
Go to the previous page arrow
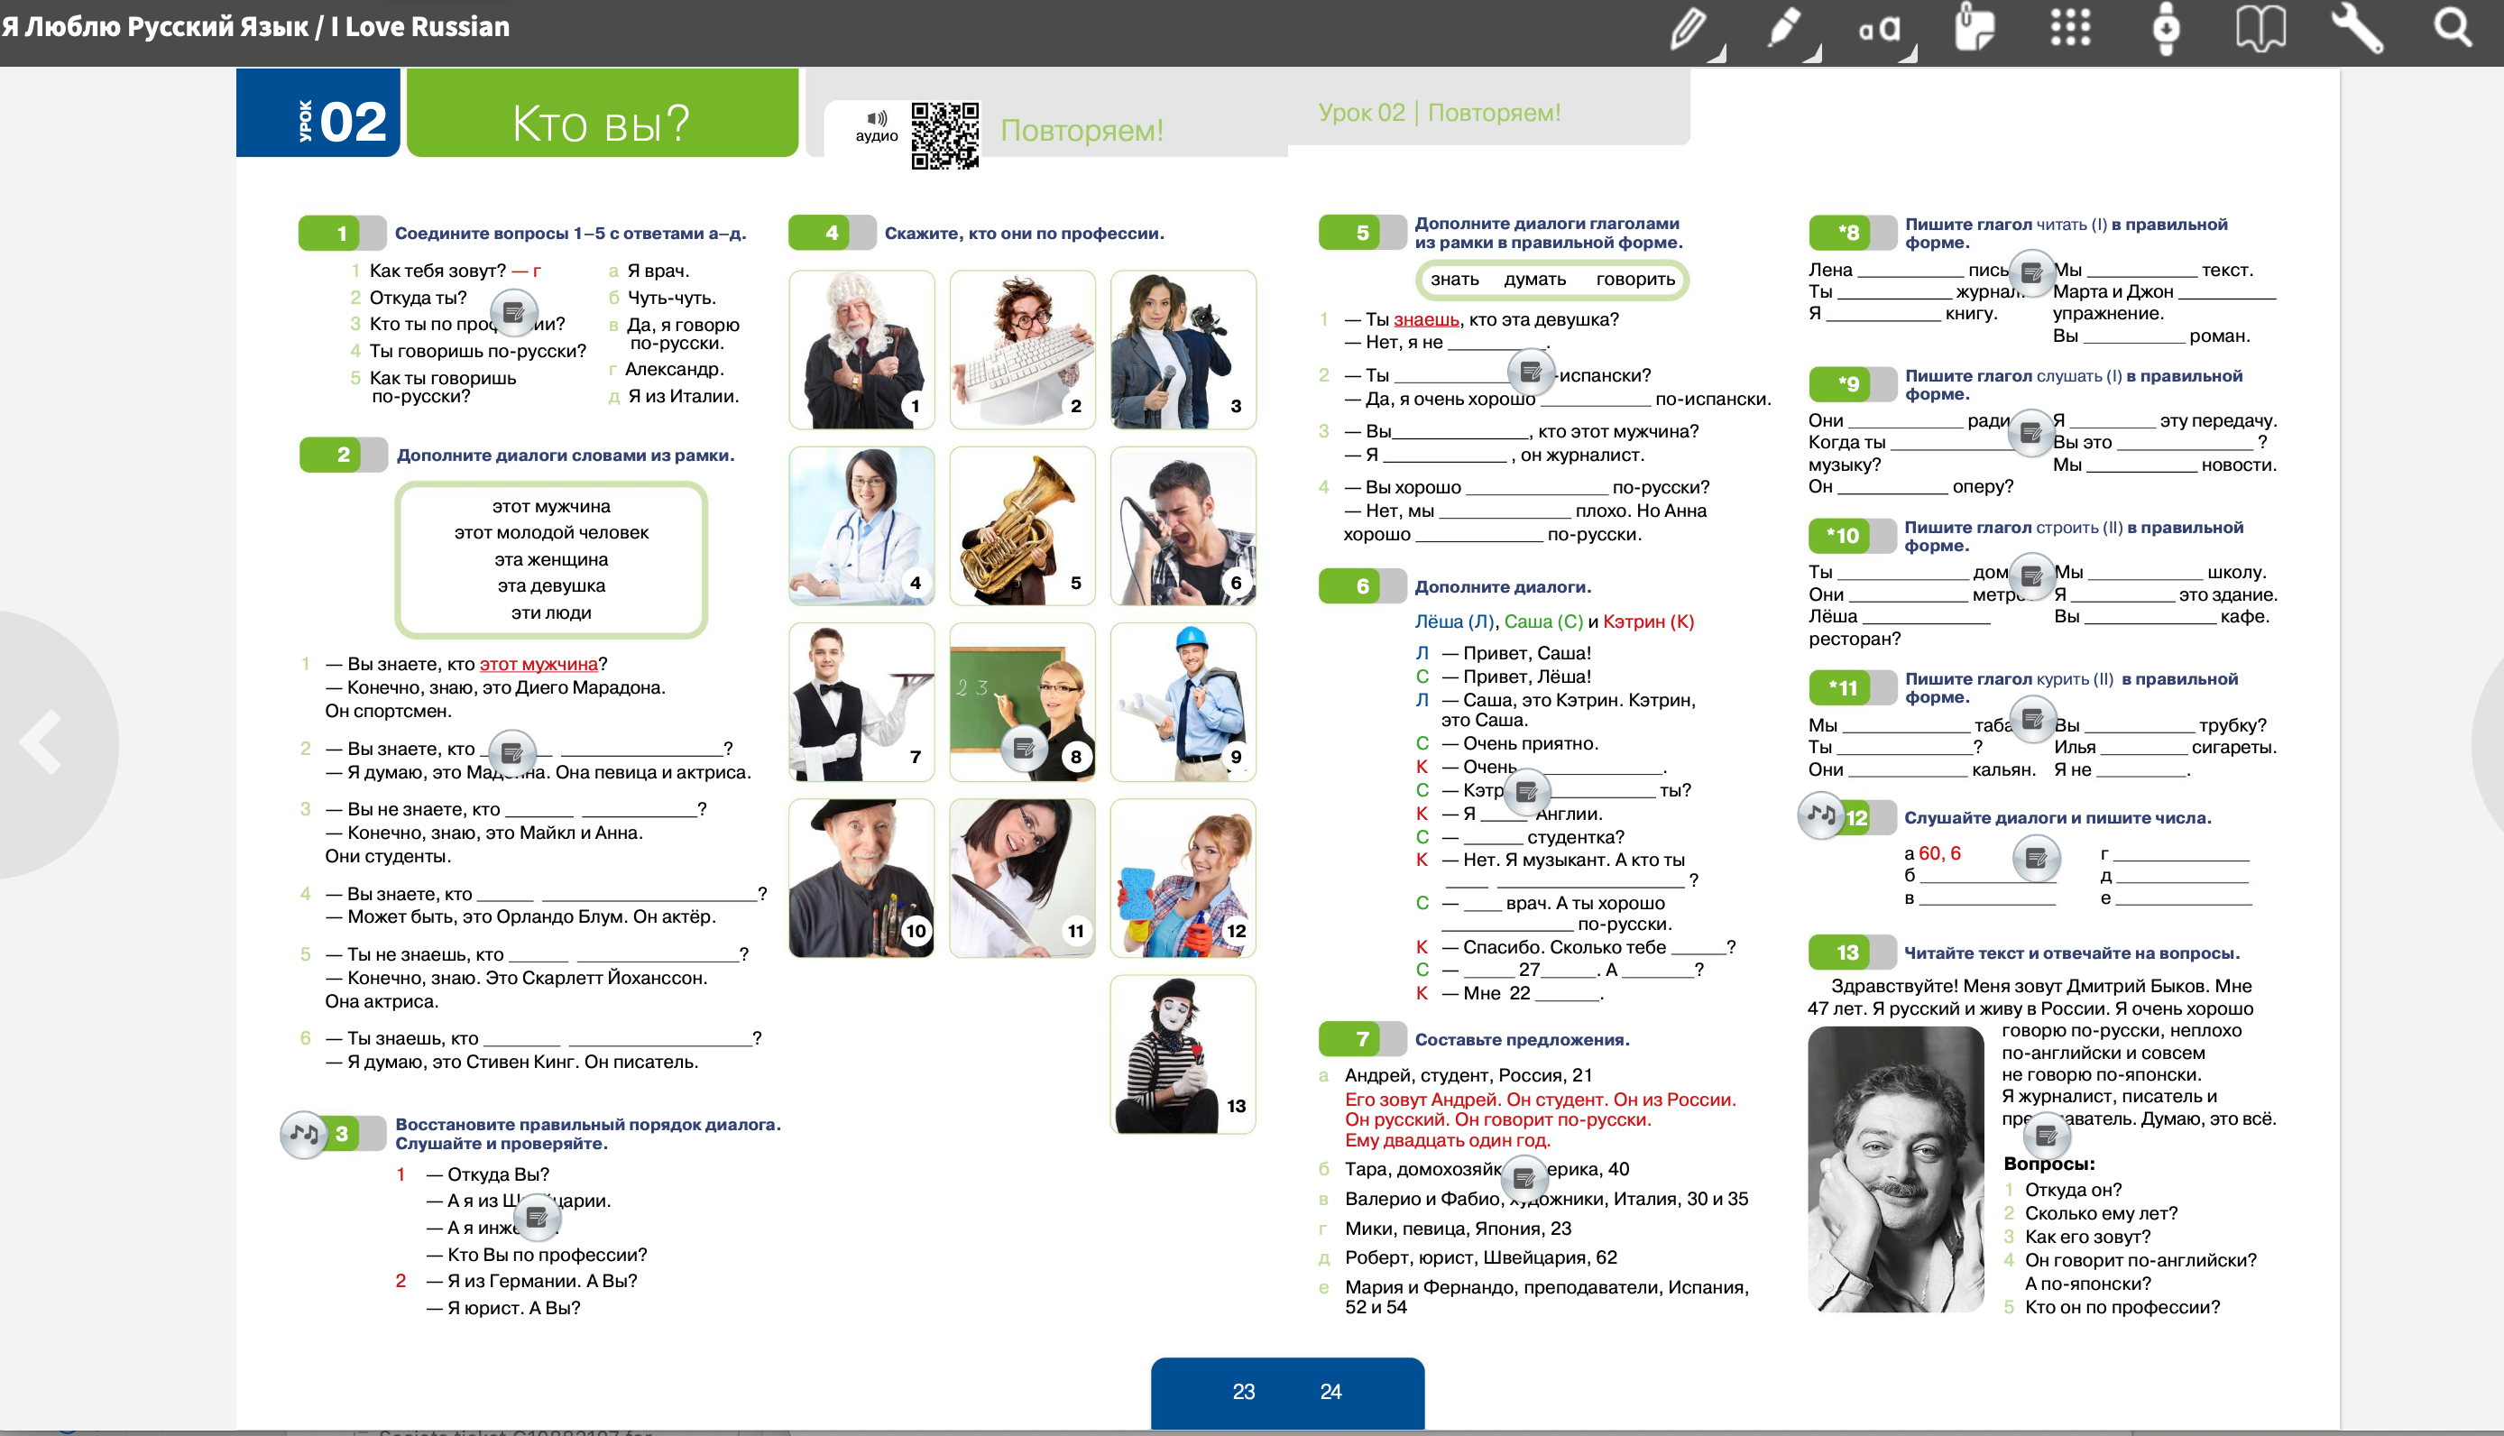41,741
